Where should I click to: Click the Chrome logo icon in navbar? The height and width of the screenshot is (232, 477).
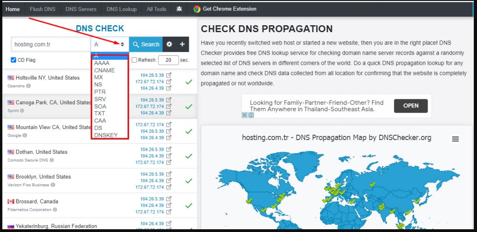pyautogui.click(x=197, y=9)
